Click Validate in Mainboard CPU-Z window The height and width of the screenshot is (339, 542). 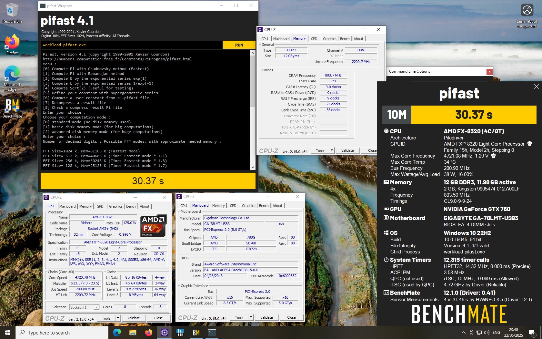click(x=266, y=317)
